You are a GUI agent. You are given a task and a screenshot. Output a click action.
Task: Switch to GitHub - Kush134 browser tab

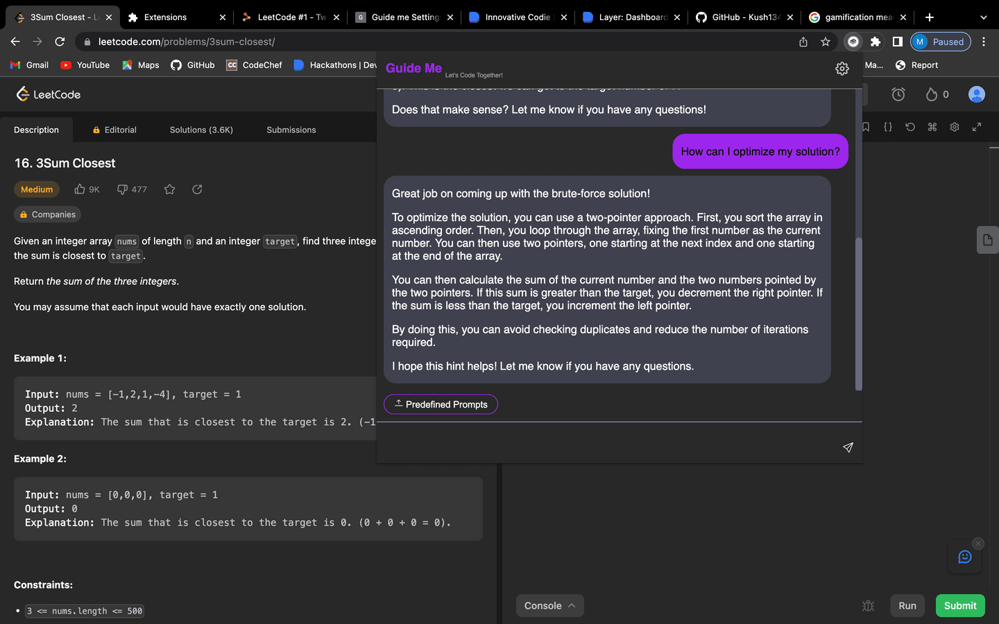[746, 17]
